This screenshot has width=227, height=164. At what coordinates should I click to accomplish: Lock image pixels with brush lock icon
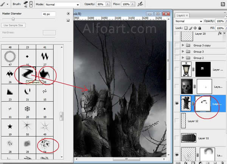191,28
